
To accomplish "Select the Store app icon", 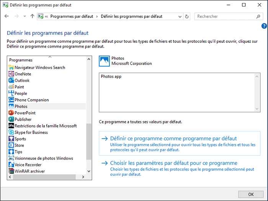I will (x=11, y=145).
